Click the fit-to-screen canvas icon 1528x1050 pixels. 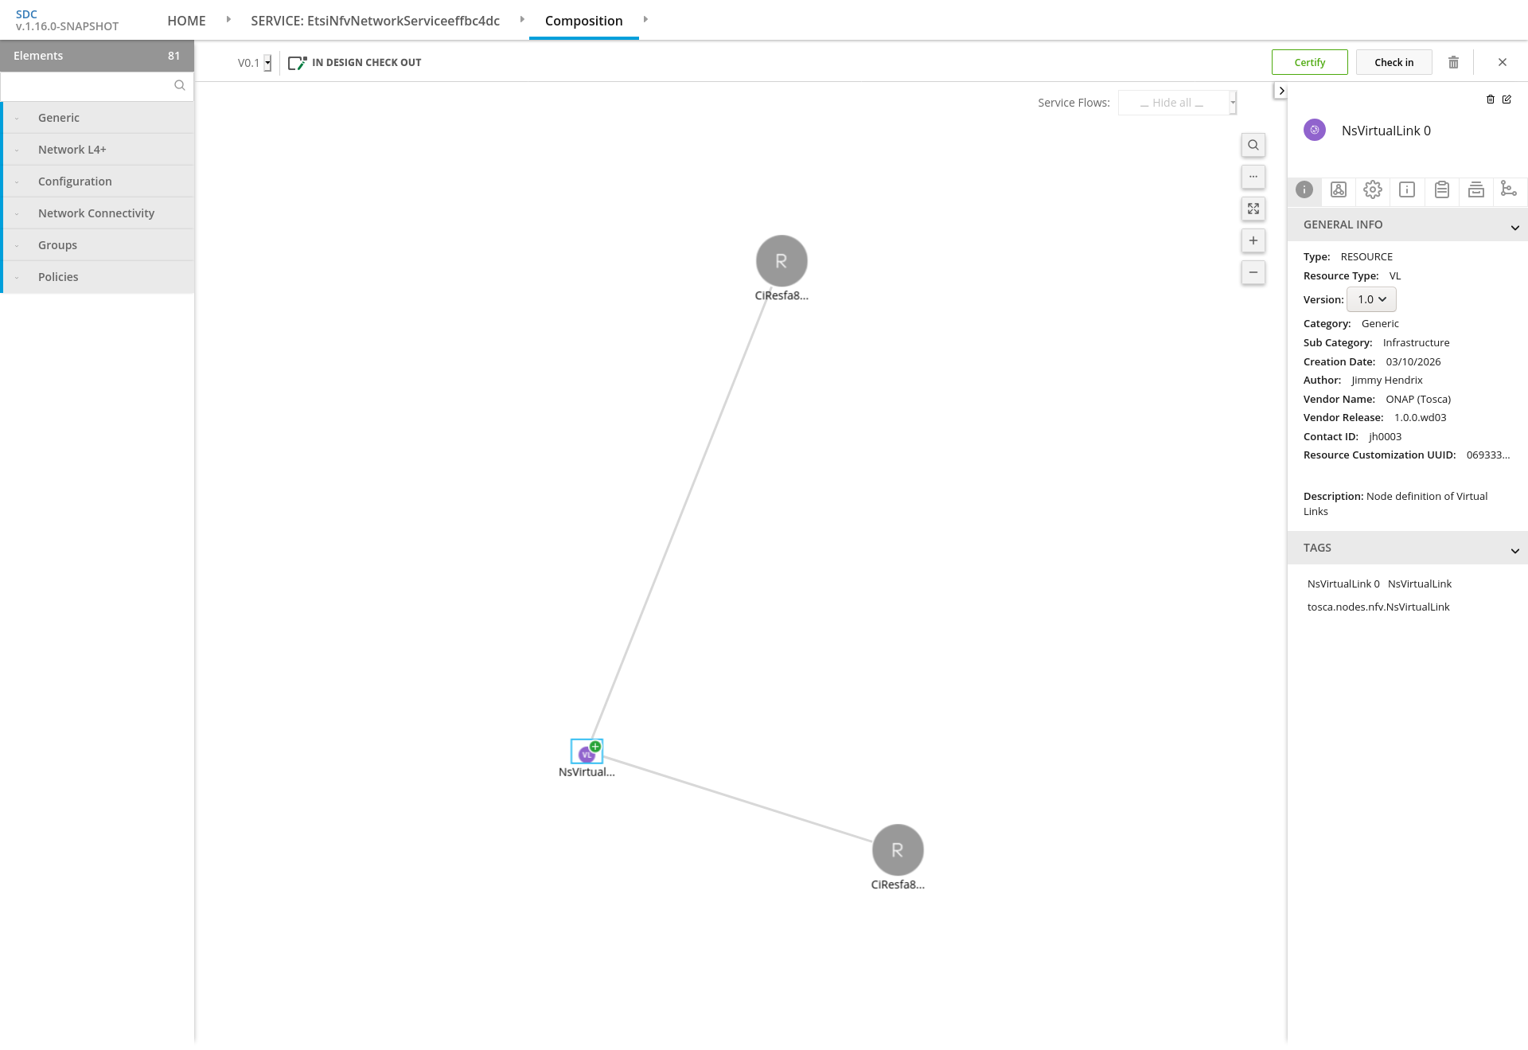(1253, 209)
